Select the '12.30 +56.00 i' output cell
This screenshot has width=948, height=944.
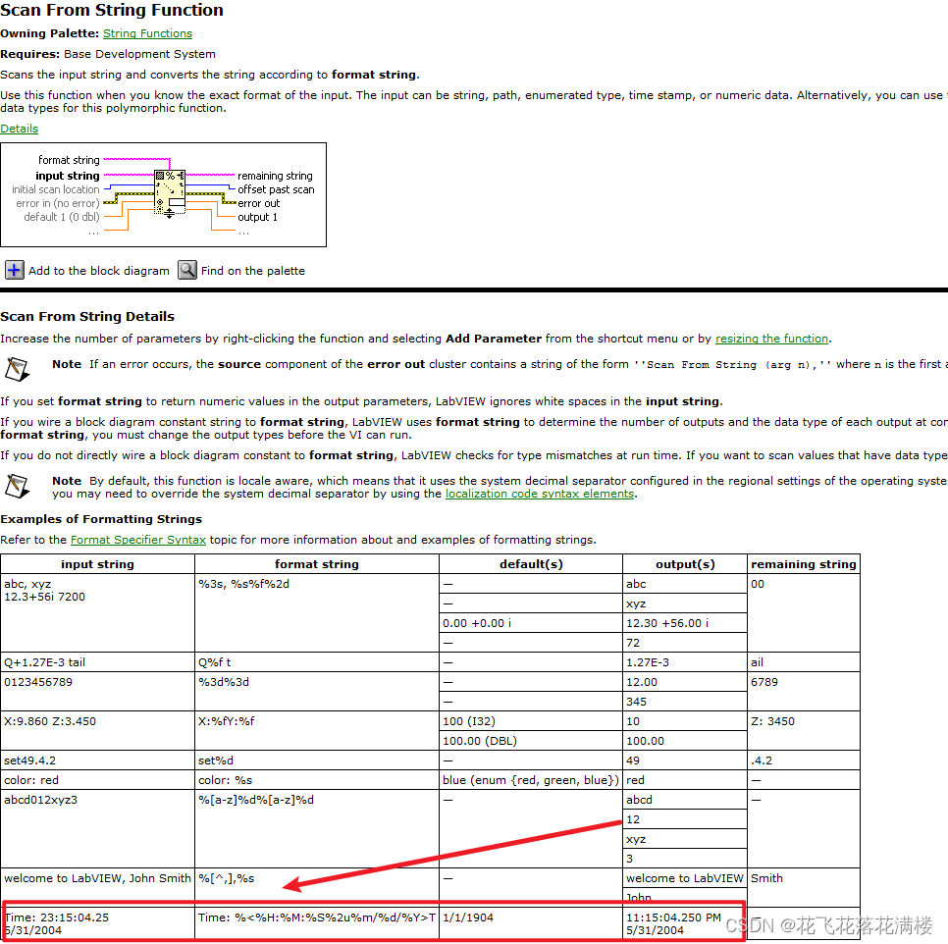click(x=685, y=623)
